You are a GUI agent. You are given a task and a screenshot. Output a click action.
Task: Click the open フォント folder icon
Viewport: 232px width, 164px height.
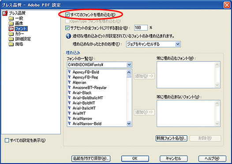(11, 29)
